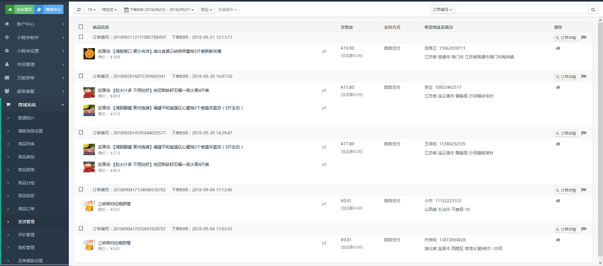Screen dimensions: 603x266
Task: Open the 导出 export dropdown
Action: (x=206, y=10)
